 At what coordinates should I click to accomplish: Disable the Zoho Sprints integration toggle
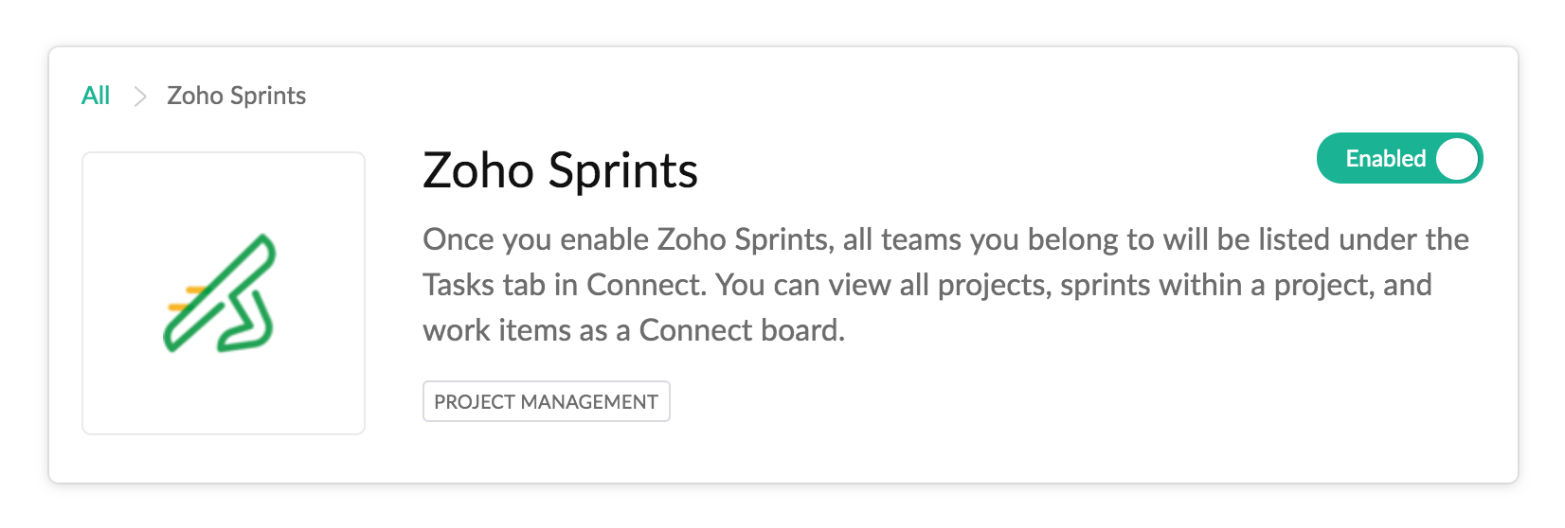pyautogui.click(x=1398, y=158)
